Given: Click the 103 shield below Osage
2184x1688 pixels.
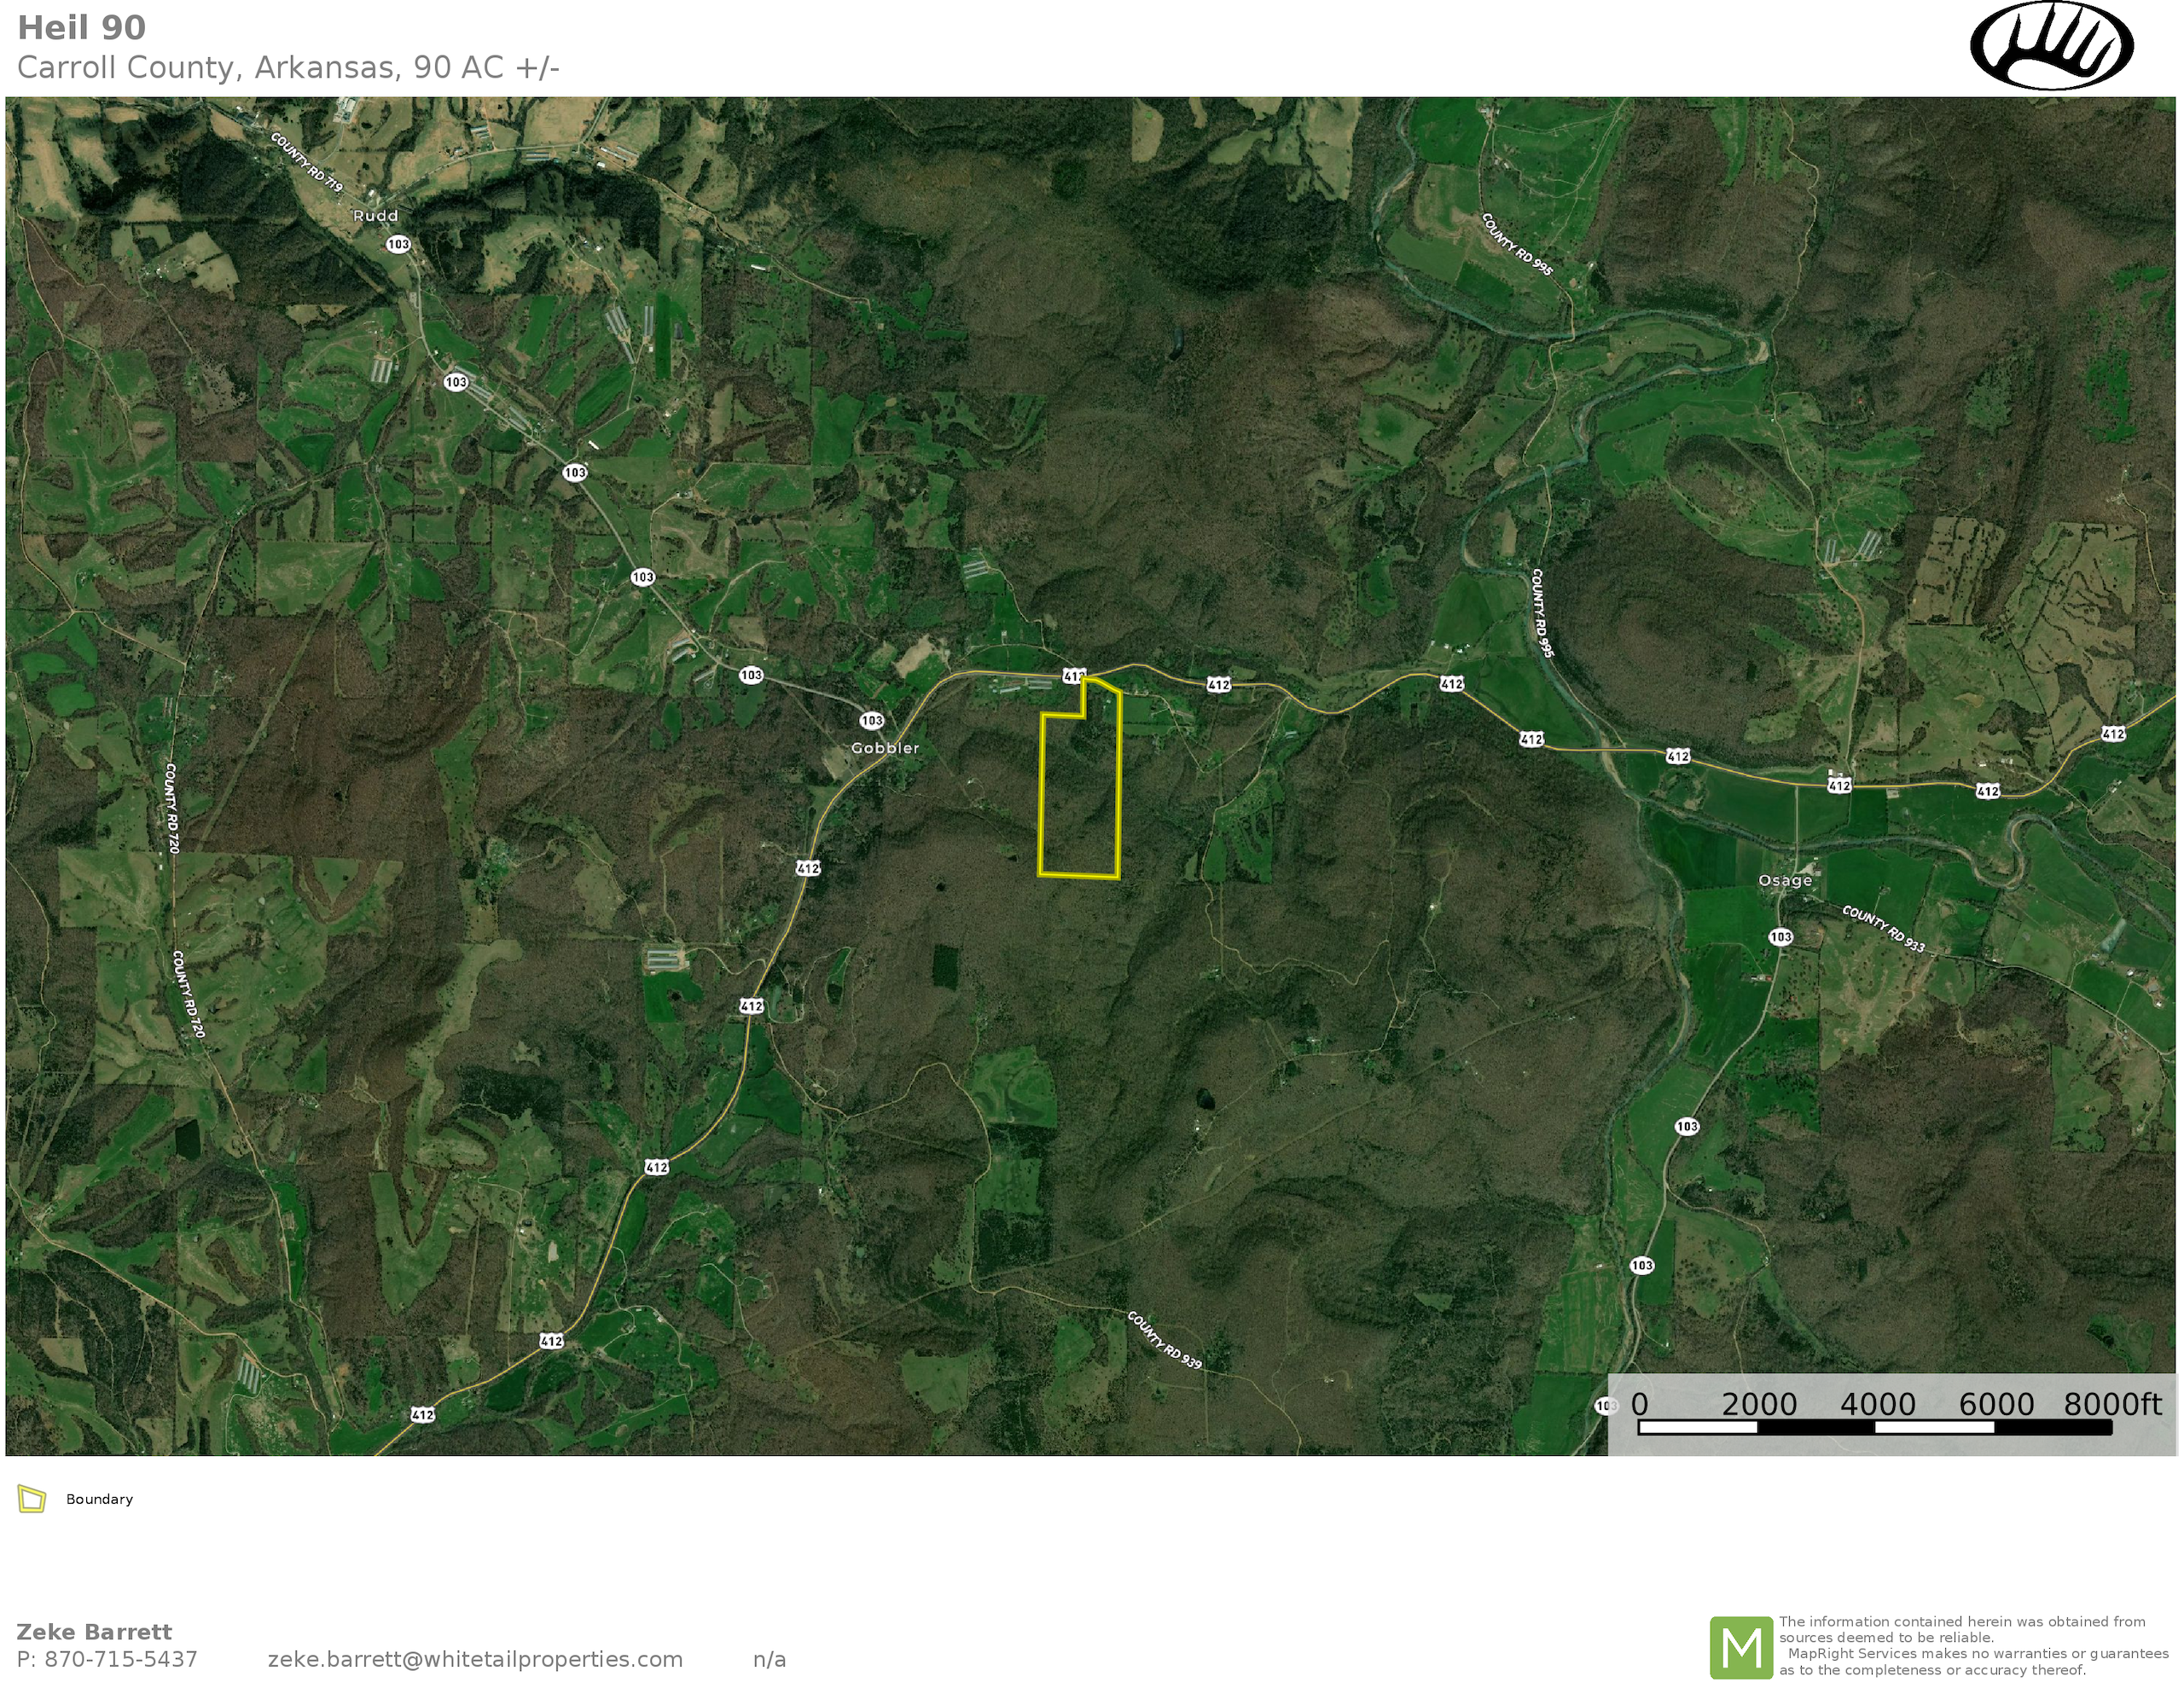Looking at the screenshot, I should 1780,937.
